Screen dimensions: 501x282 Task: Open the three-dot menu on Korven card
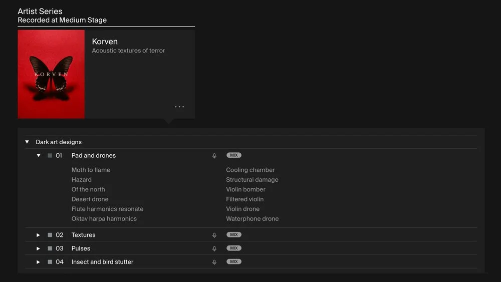point(179,107)
